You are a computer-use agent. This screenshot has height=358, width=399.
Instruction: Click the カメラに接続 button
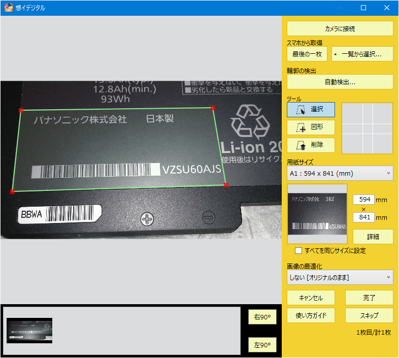(340, 28)
